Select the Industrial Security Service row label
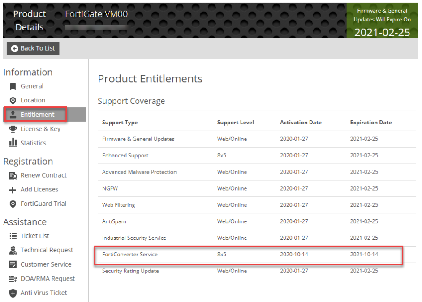The image size is (422, 302). 134,238
